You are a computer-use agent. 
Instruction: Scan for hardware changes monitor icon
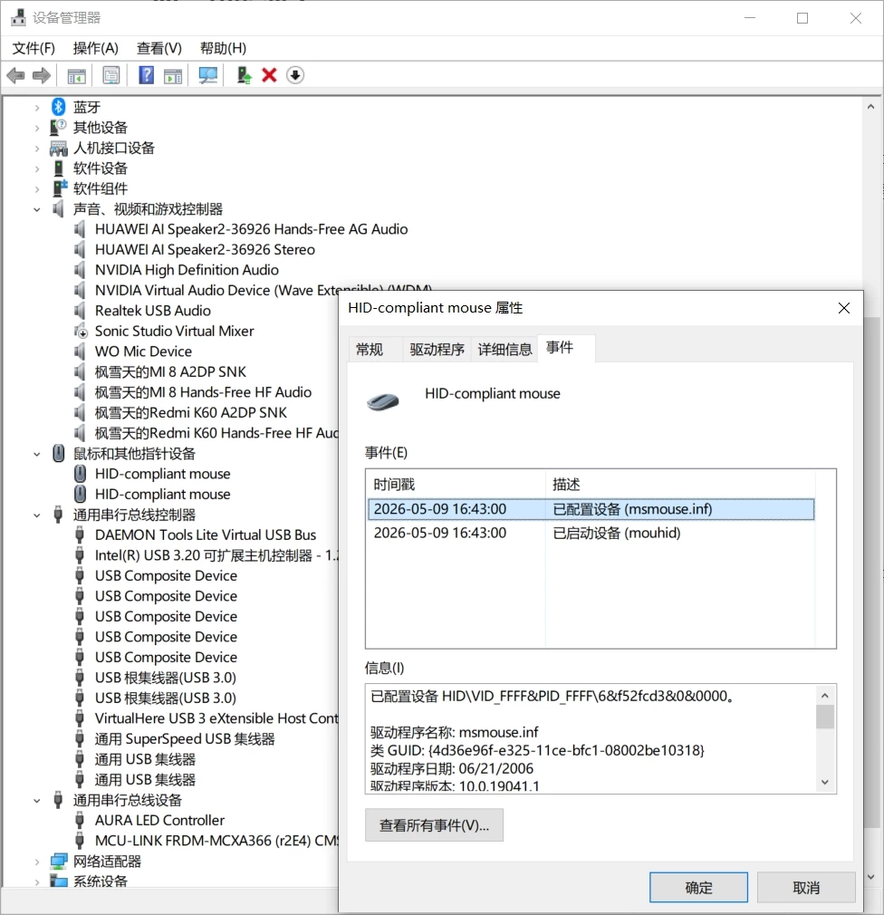tap(207, 75)
